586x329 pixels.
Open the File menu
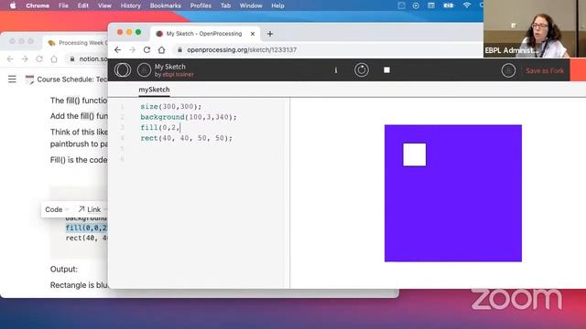63,5
